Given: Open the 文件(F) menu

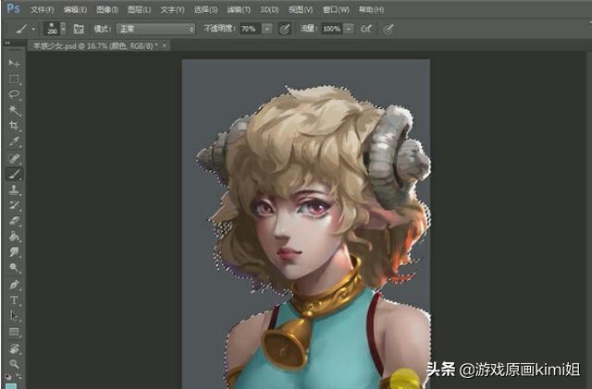Looking at the screenshot, I should [x=42, y=10].
